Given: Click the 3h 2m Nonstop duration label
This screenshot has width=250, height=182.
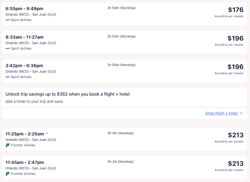Looking at the screenshot, I should (x=120, y=162).
